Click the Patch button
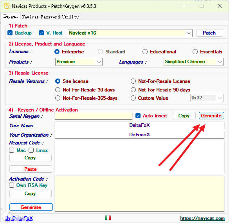 coord(209,33)
